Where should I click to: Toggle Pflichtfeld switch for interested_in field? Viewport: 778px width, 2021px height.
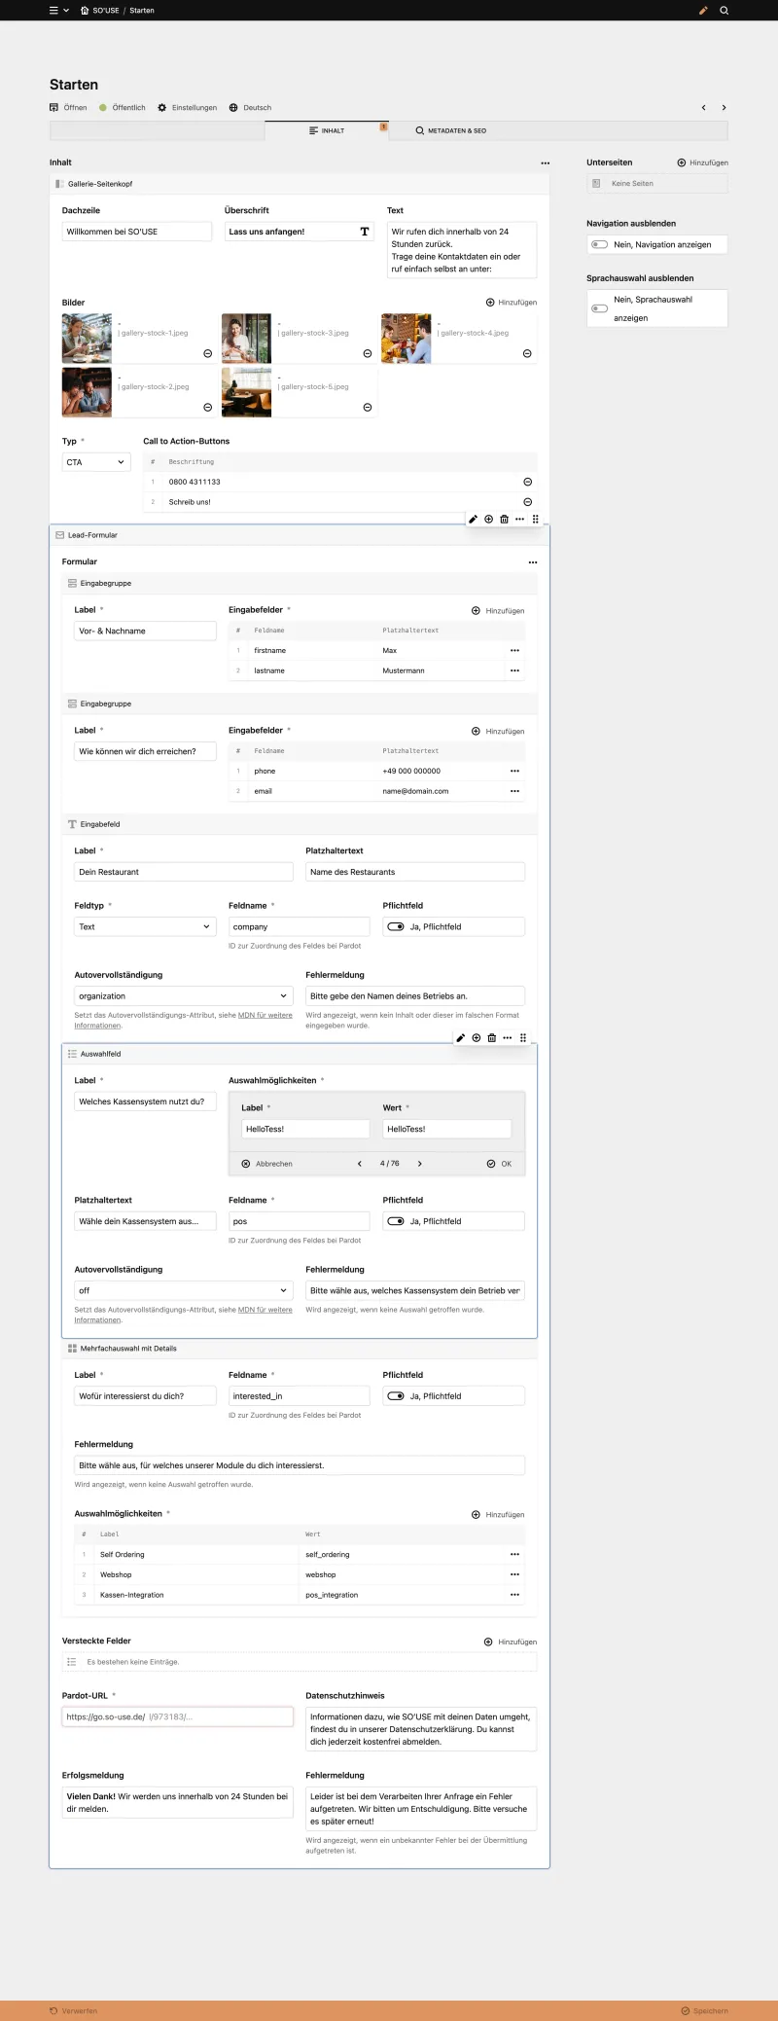(x=396, y=1396)
